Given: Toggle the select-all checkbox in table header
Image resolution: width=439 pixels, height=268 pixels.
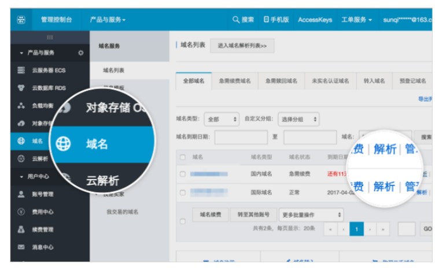Looking at the screenshot, I should (x=183, y=157).
